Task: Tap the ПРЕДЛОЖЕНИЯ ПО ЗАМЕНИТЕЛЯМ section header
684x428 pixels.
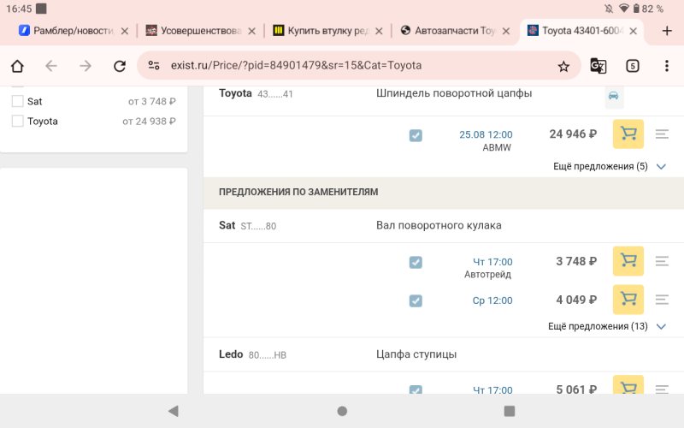Action: pyautogui.click(x=298, y=192)
